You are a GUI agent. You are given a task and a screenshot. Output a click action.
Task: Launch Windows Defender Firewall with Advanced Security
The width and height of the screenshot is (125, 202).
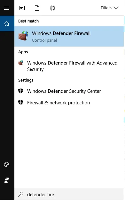point(69,66)
